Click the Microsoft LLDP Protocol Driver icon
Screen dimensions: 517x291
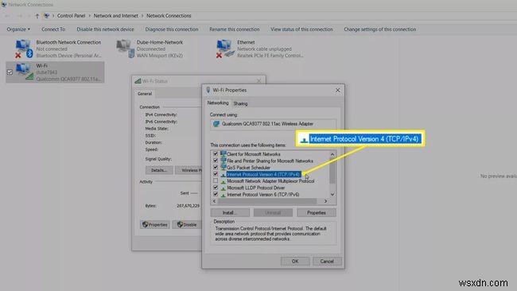[x=224, y=188]
